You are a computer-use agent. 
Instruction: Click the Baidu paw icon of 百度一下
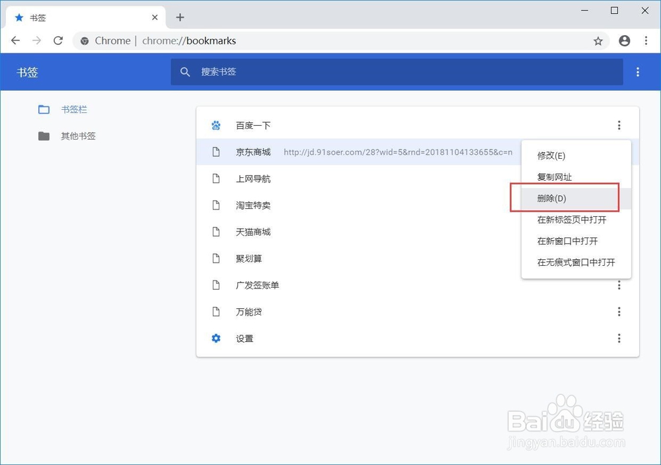click(216, 125)
